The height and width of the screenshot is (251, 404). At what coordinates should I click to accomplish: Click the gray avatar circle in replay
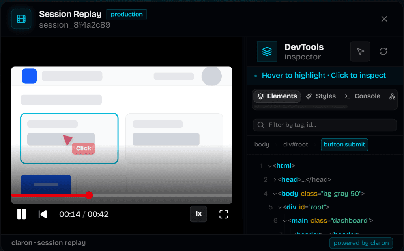tap(211, 76)
